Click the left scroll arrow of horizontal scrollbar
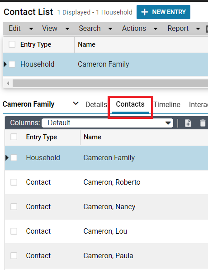208x270 pixels. [x=8, y=83]
